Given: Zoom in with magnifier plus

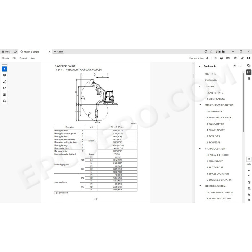Looking at the screenshot, I should (x=249, y=195).
